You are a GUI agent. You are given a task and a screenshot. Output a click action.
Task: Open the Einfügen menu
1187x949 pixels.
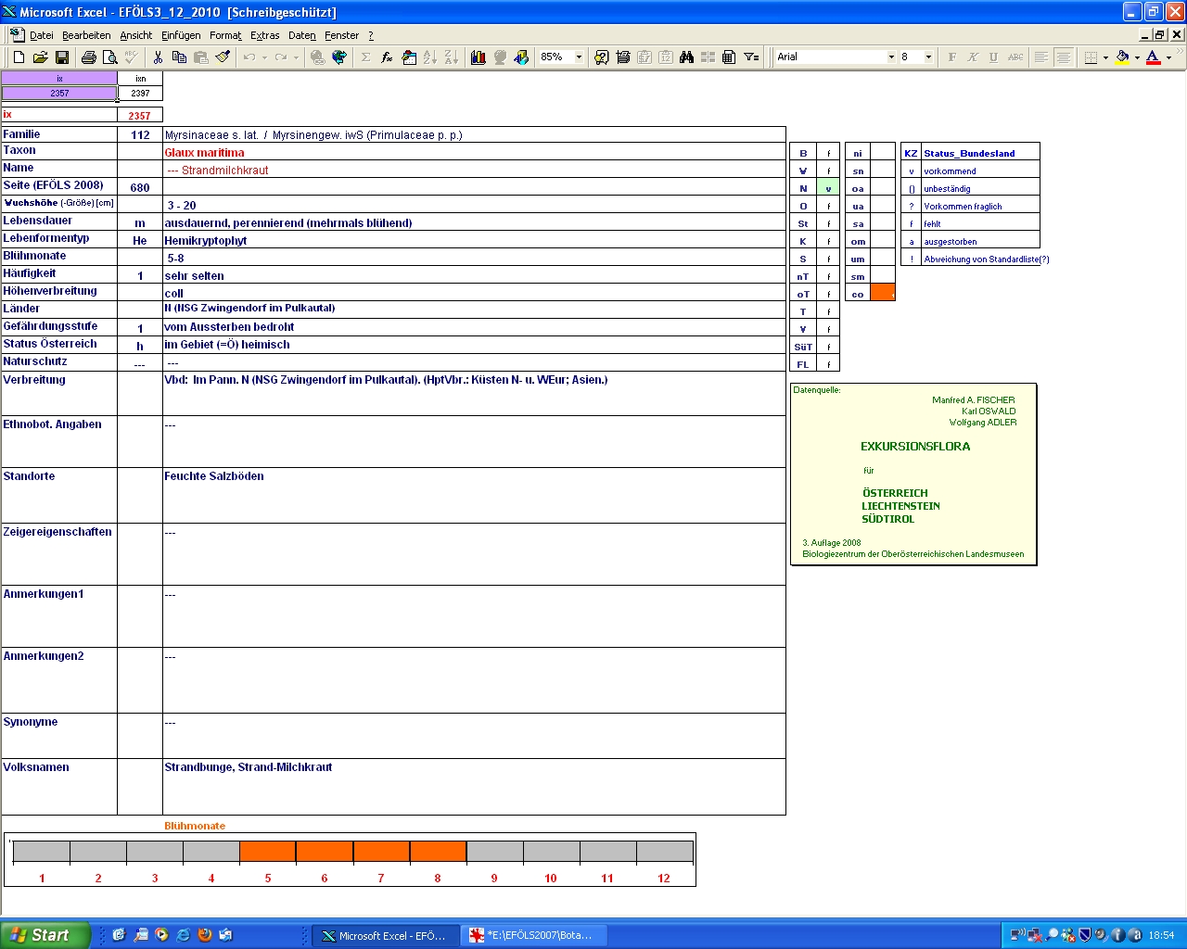(181, 35)
